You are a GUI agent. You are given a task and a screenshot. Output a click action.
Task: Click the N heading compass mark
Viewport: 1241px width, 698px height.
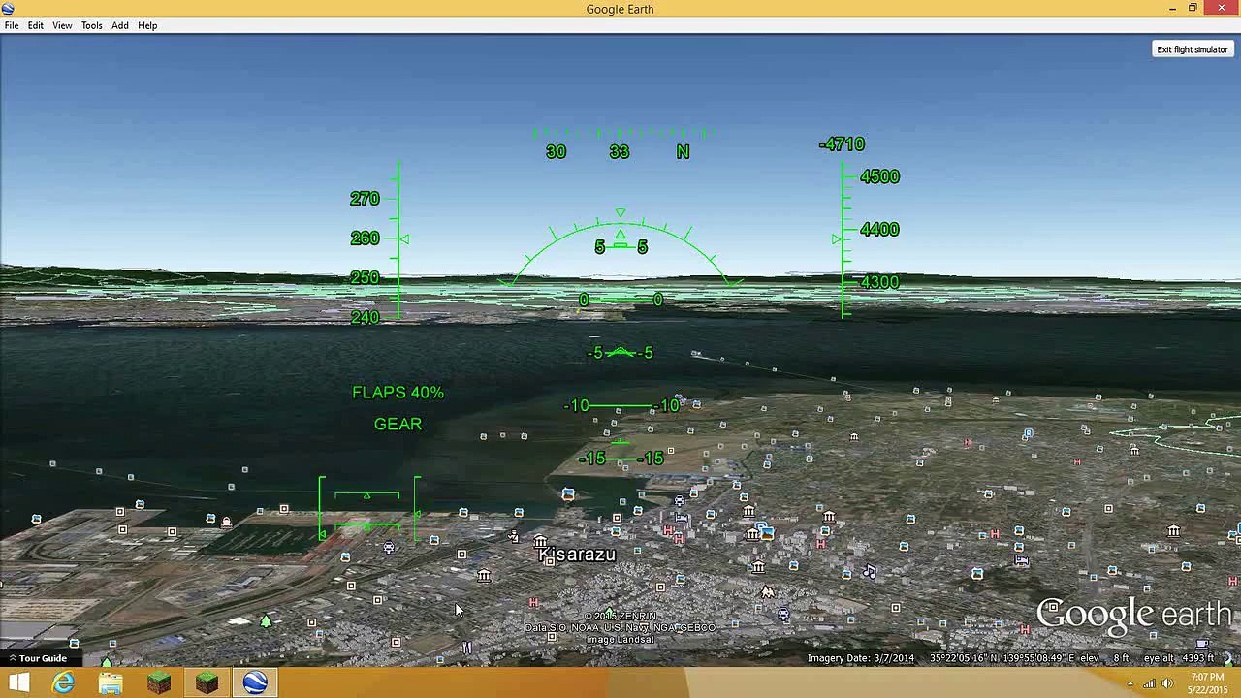point(684,152)
